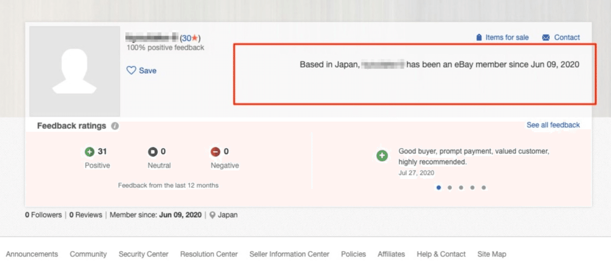Open Announcements footer link

pos(32,254)
